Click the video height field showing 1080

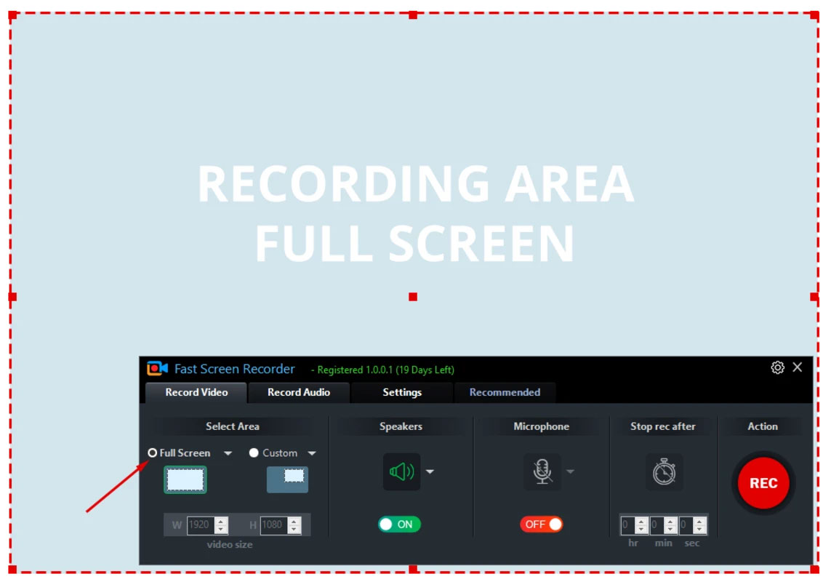(x=273, y=525)
